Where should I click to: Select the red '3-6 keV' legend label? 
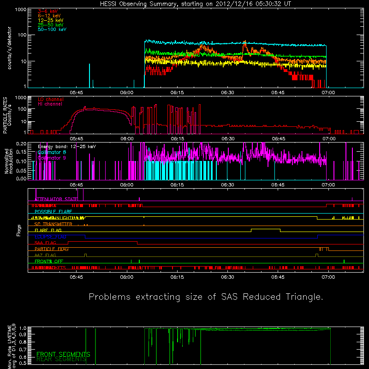click(48, 11)
